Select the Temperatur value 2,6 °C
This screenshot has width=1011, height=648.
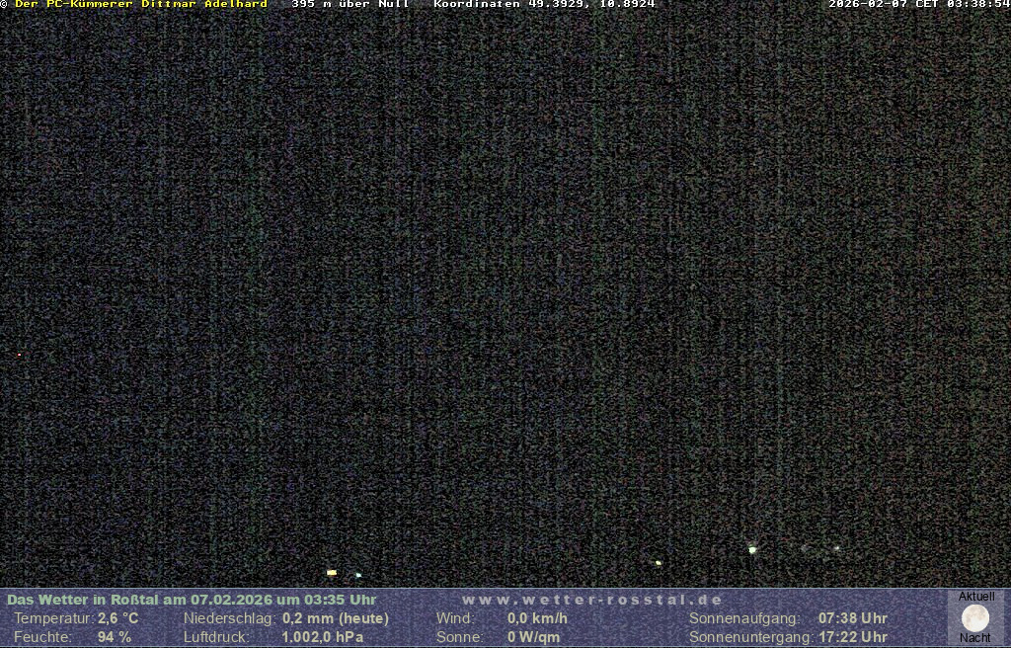pyautogui.click(x=118, y=618)
